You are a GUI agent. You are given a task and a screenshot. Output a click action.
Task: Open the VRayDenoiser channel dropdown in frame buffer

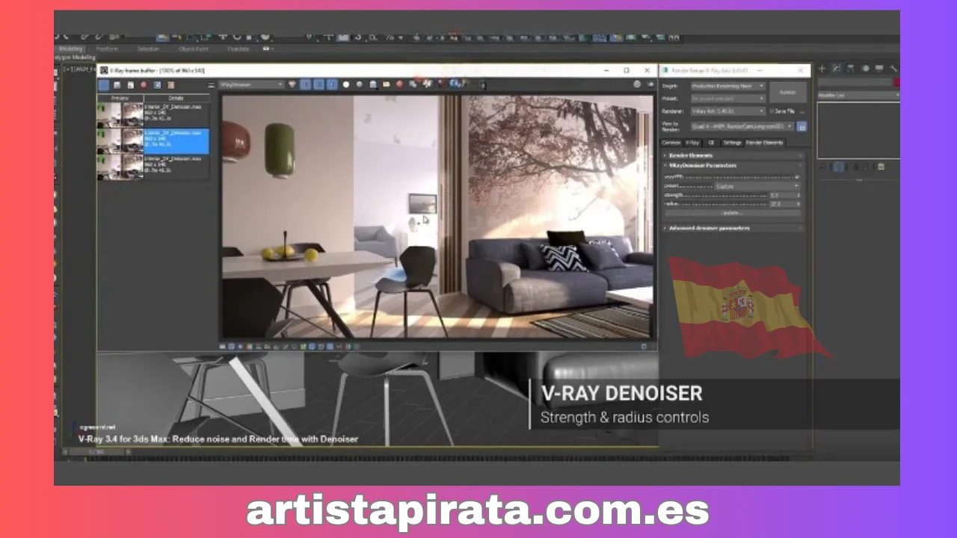(251, 84)
